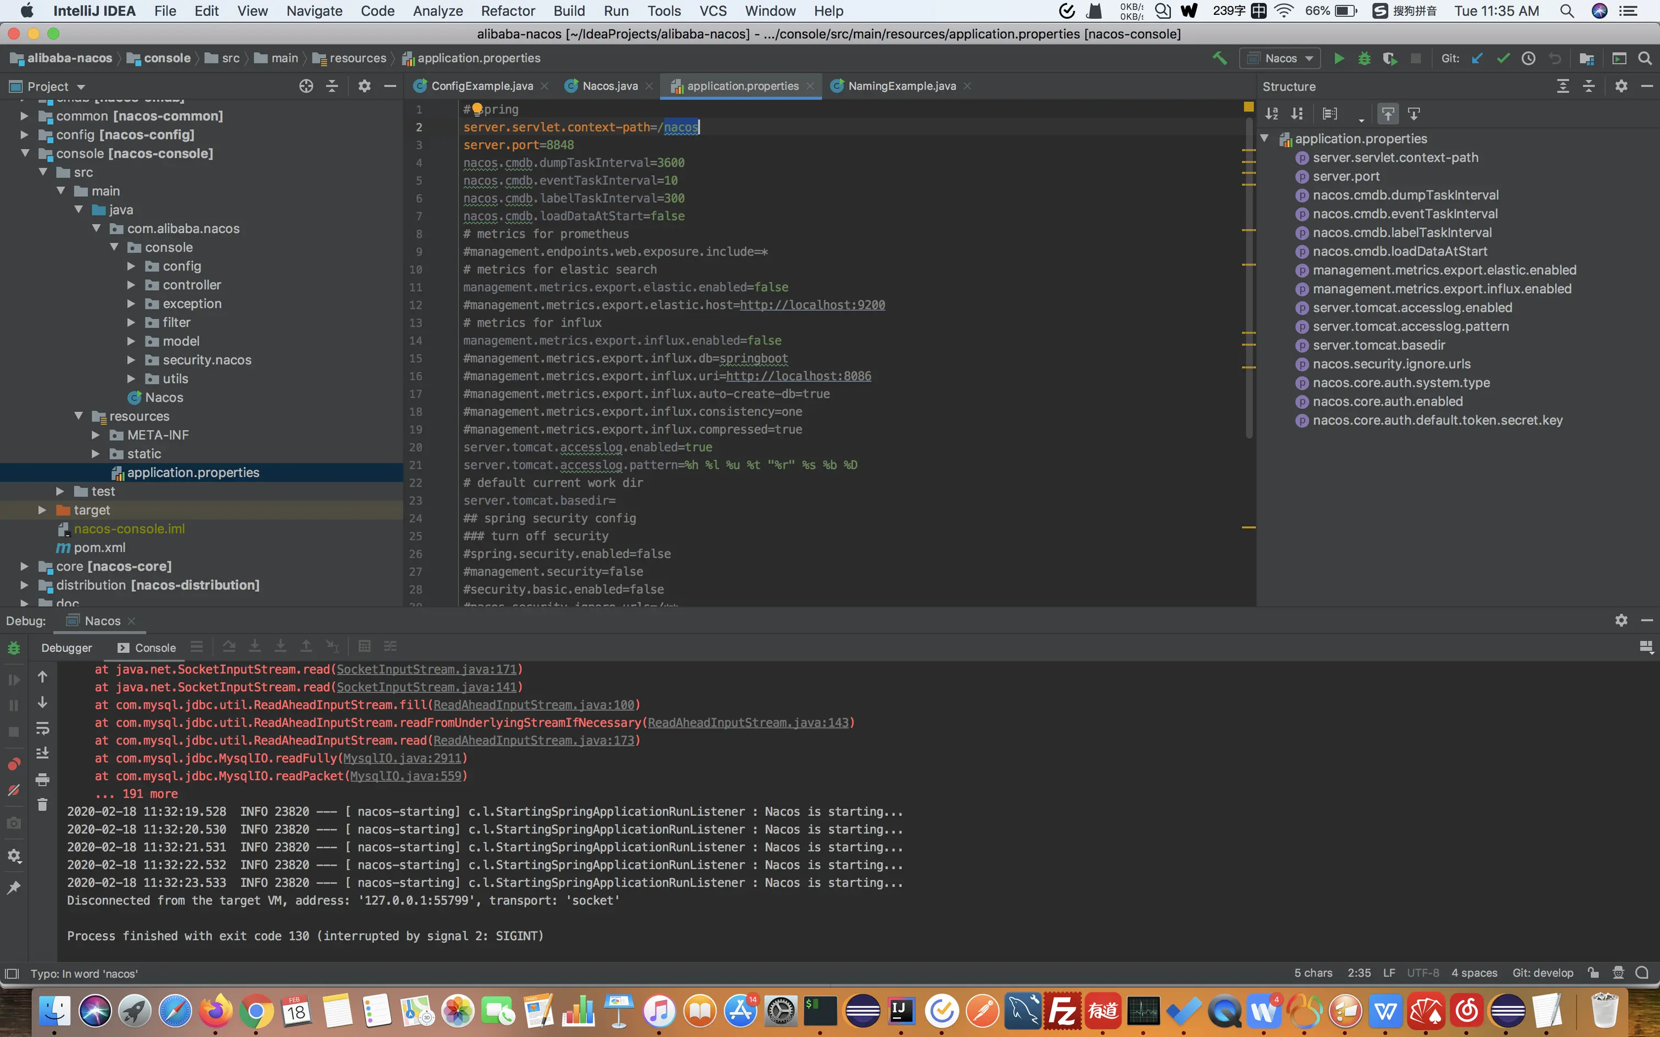Open Project panel settings gear
Viewport: 1660px width, 1037px height.
click(364, 86)
